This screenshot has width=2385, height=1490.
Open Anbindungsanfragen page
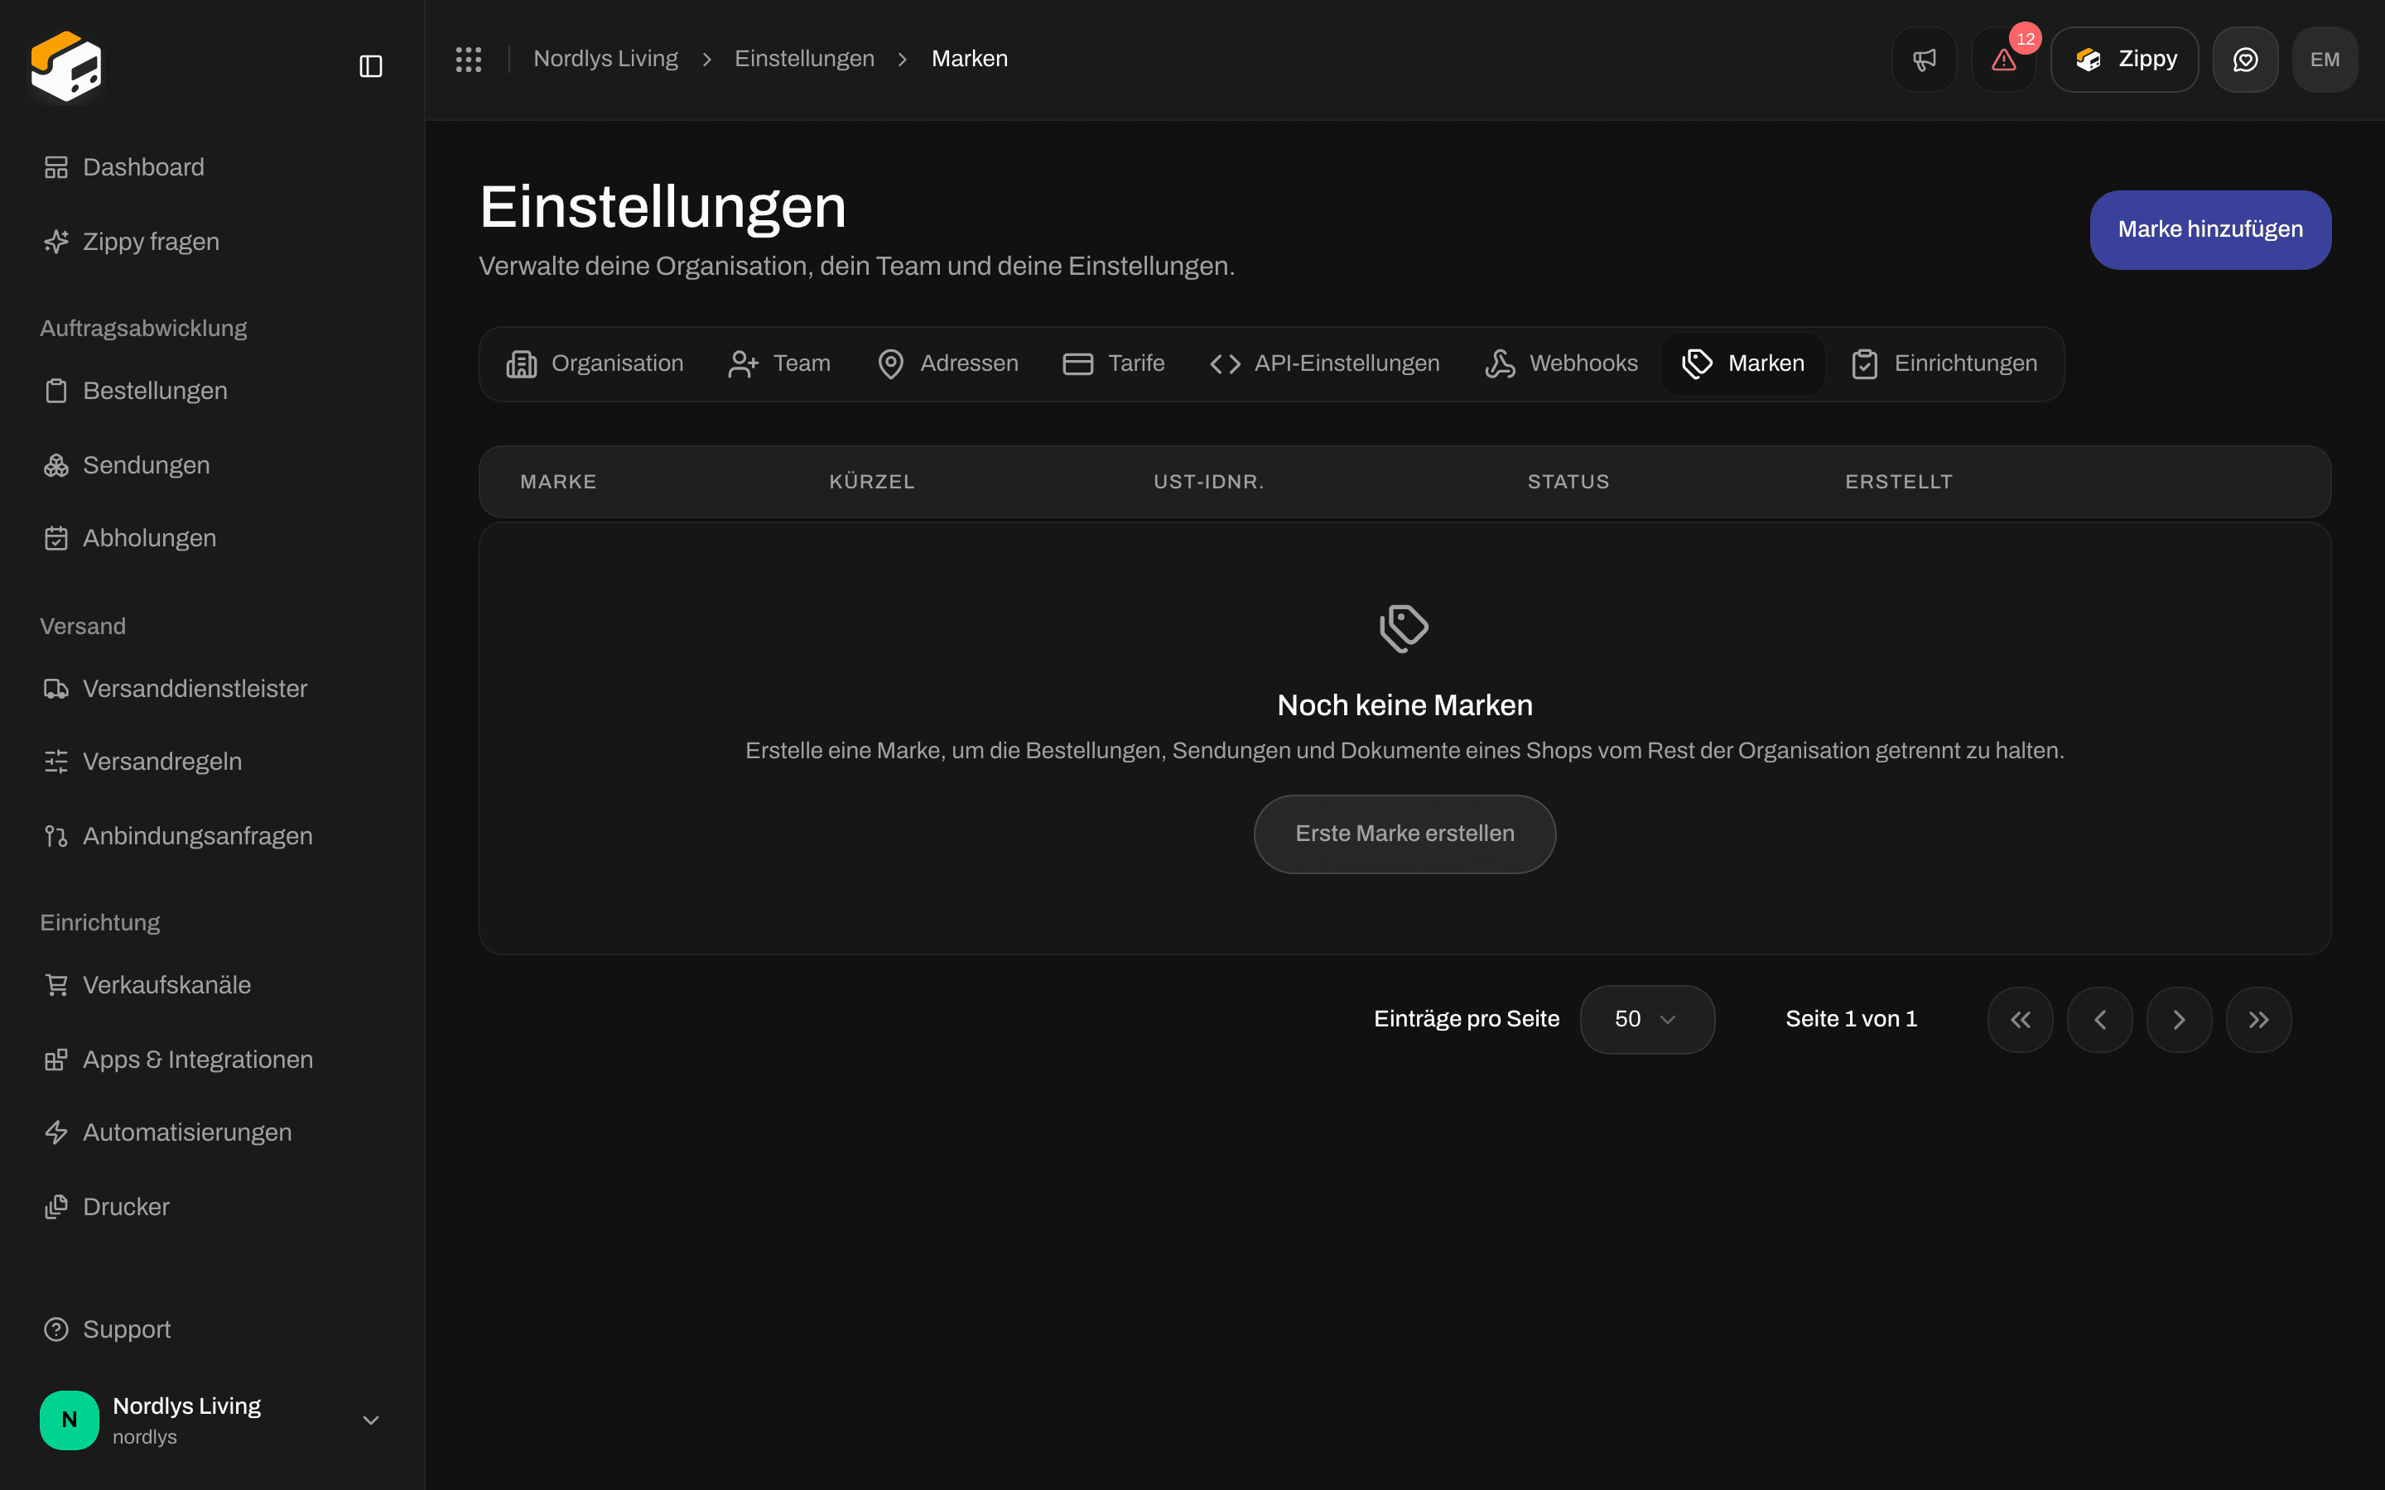pyautogui.click(x=212, y=836)
